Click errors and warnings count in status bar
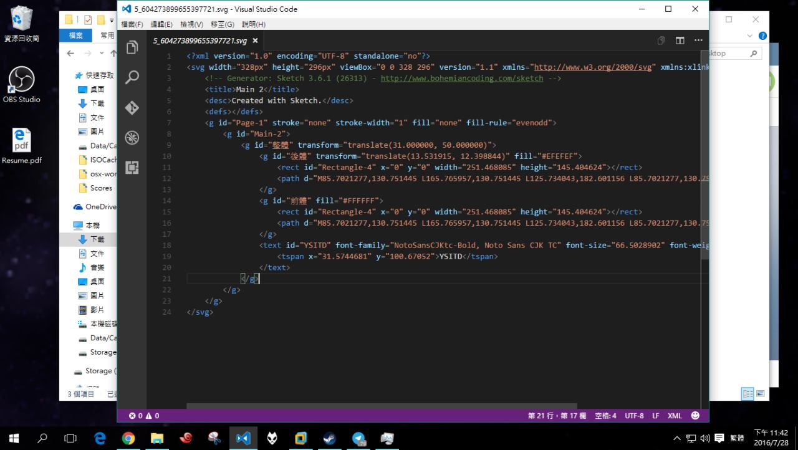 pos(144,416)
